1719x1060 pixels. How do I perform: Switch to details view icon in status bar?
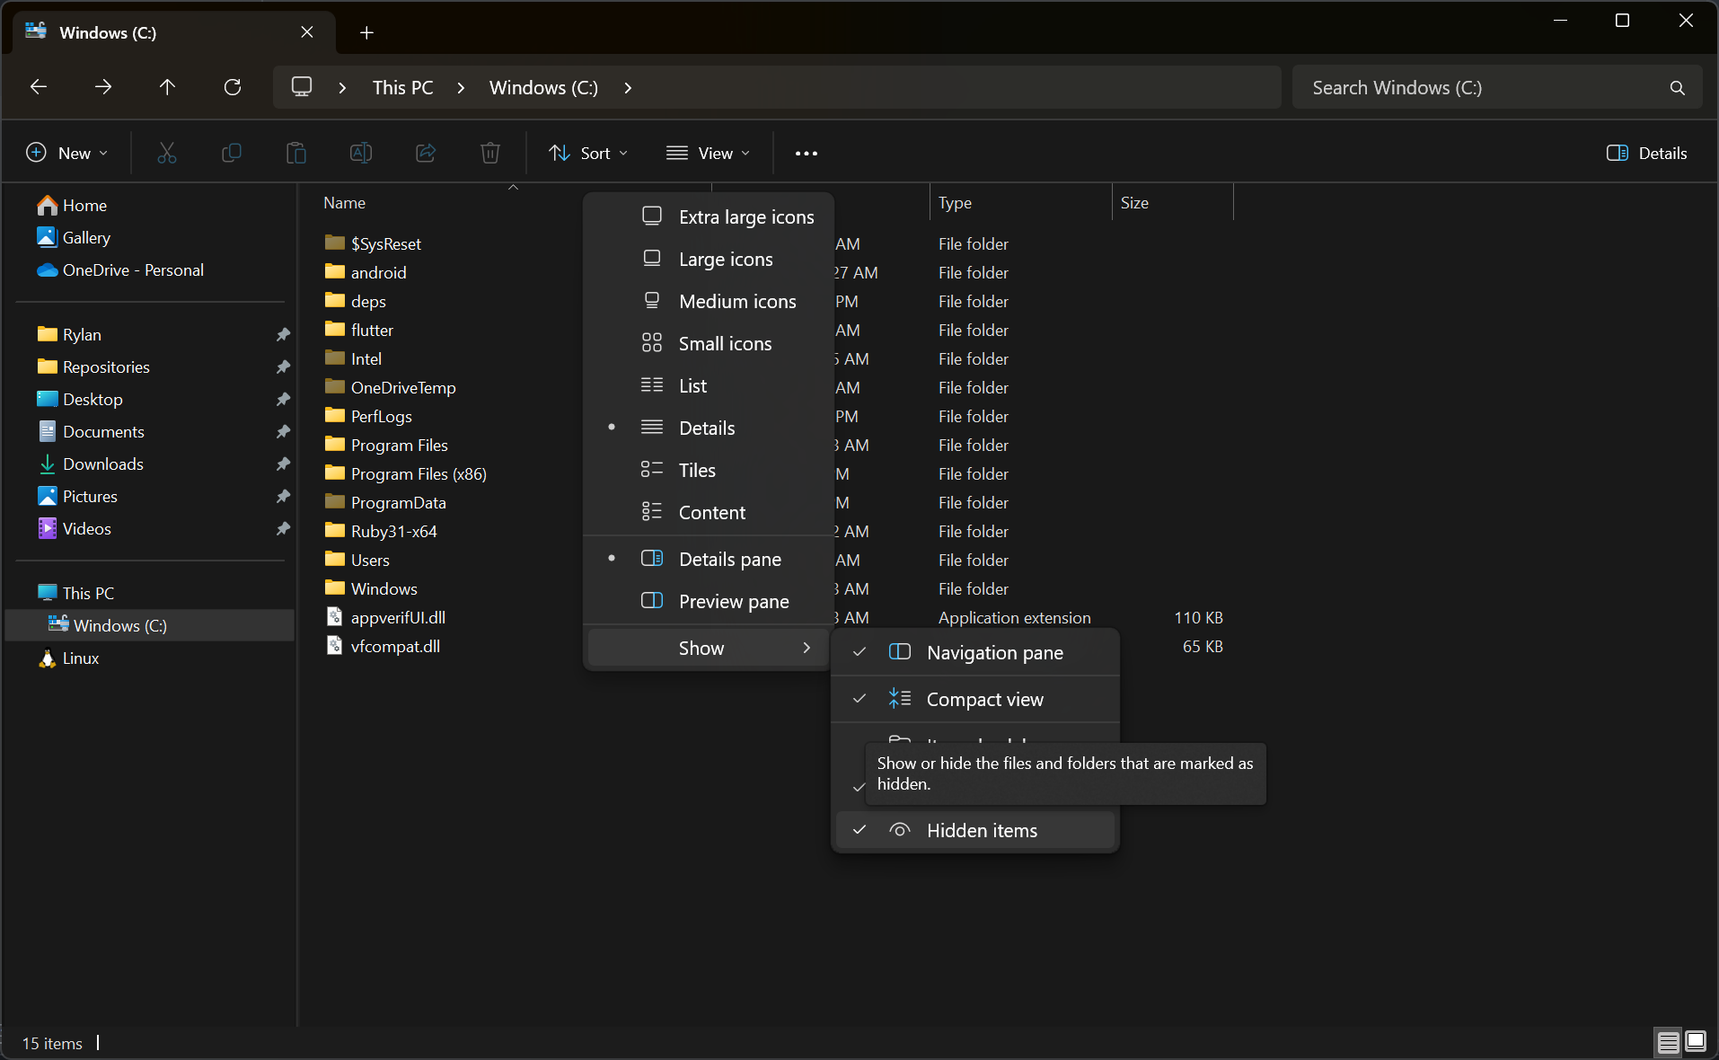point(1668,1042)
